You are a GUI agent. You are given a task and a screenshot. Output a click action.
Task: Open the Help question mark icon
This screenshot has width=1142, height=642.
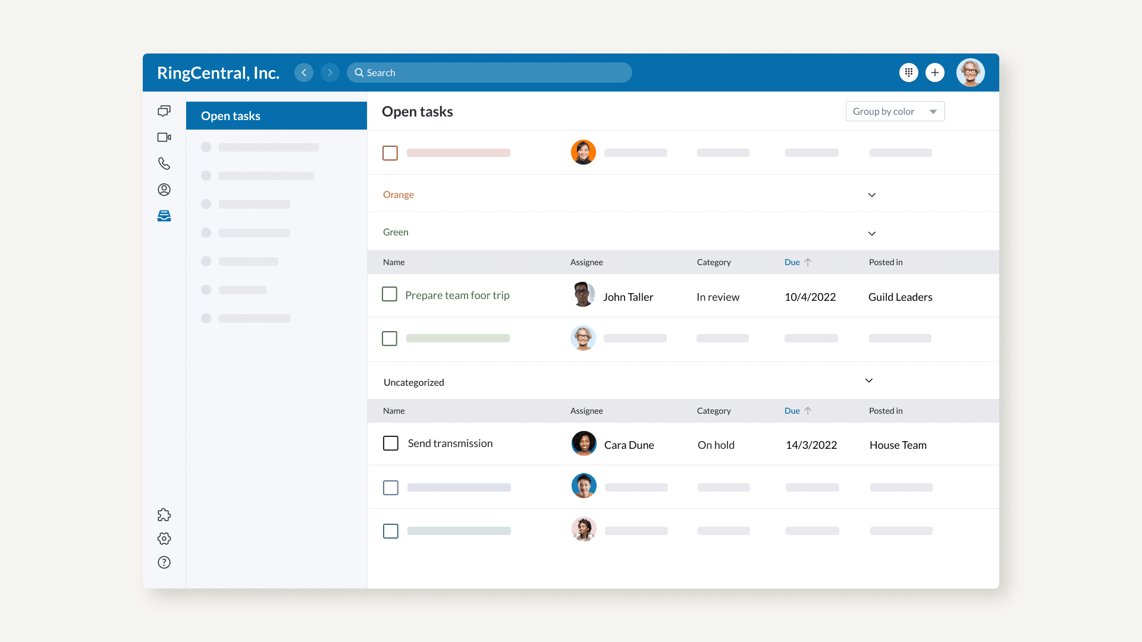[164, 562]
